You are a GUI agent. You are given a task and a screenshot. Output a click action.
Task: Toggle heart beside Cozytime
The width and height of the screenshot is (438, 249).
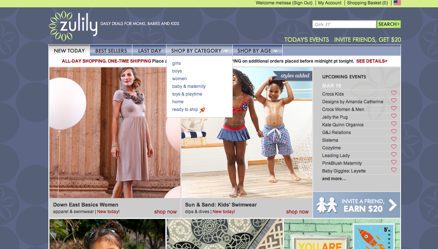(x=394, y=146)
